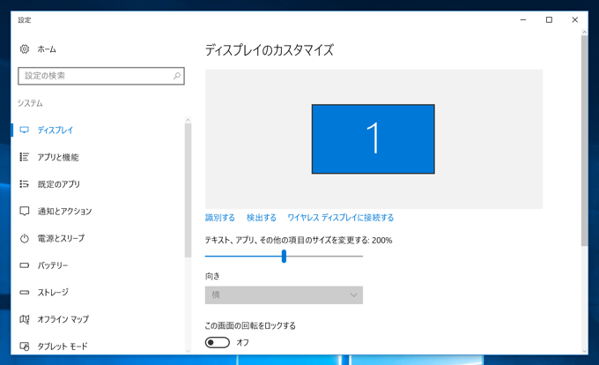The height and width of the screenshot is (365, 599).
Task: Click the 識別する link
Action: [220, 218]
